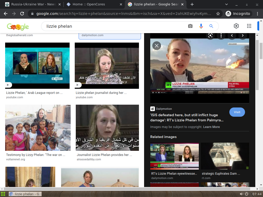Click the browser forward arrow
This screenshot has width=263, height=197.
point(14,14)
